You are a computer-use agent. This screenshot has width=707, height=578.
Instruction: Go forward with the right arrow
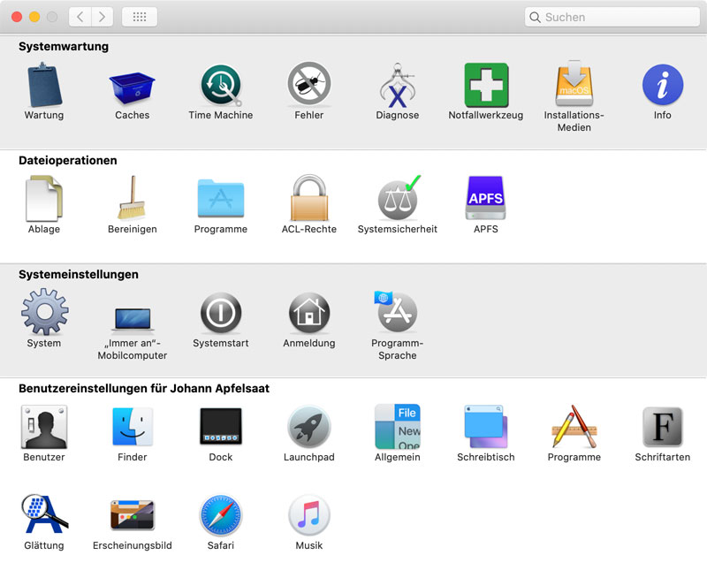103,17
